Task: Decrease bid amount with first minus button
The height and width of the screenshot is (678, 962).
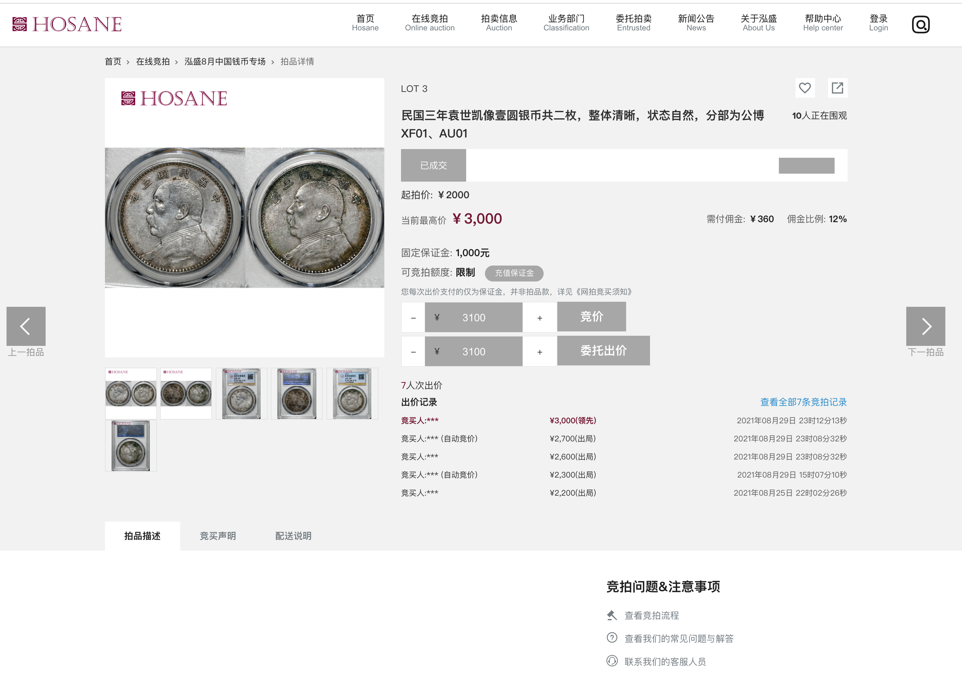Action: (413, 318)
